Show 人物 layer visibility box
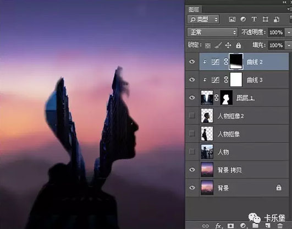 [x=192, y=151]
